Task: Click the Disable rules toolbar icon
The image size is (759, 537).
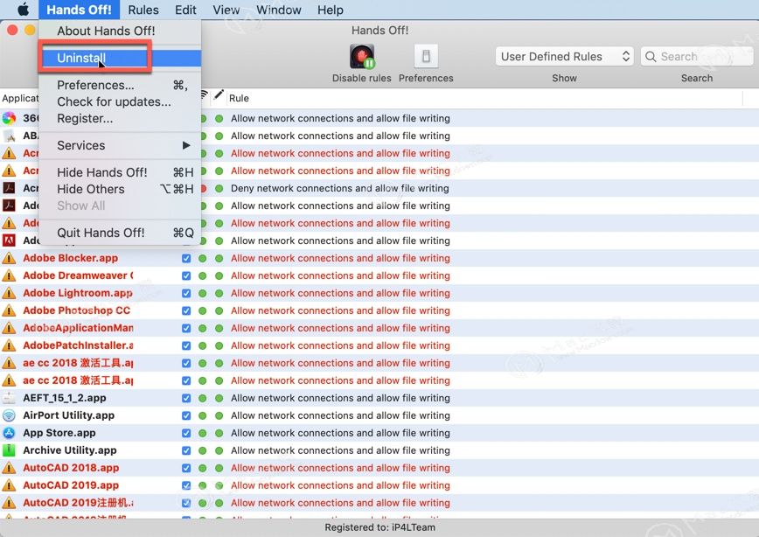Action: (362, 57)
